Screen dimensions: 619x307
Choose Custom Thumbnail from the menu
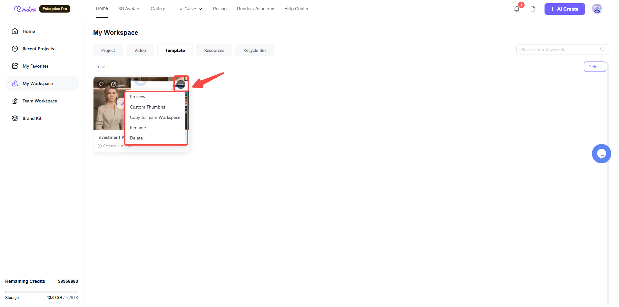(156, 107)
